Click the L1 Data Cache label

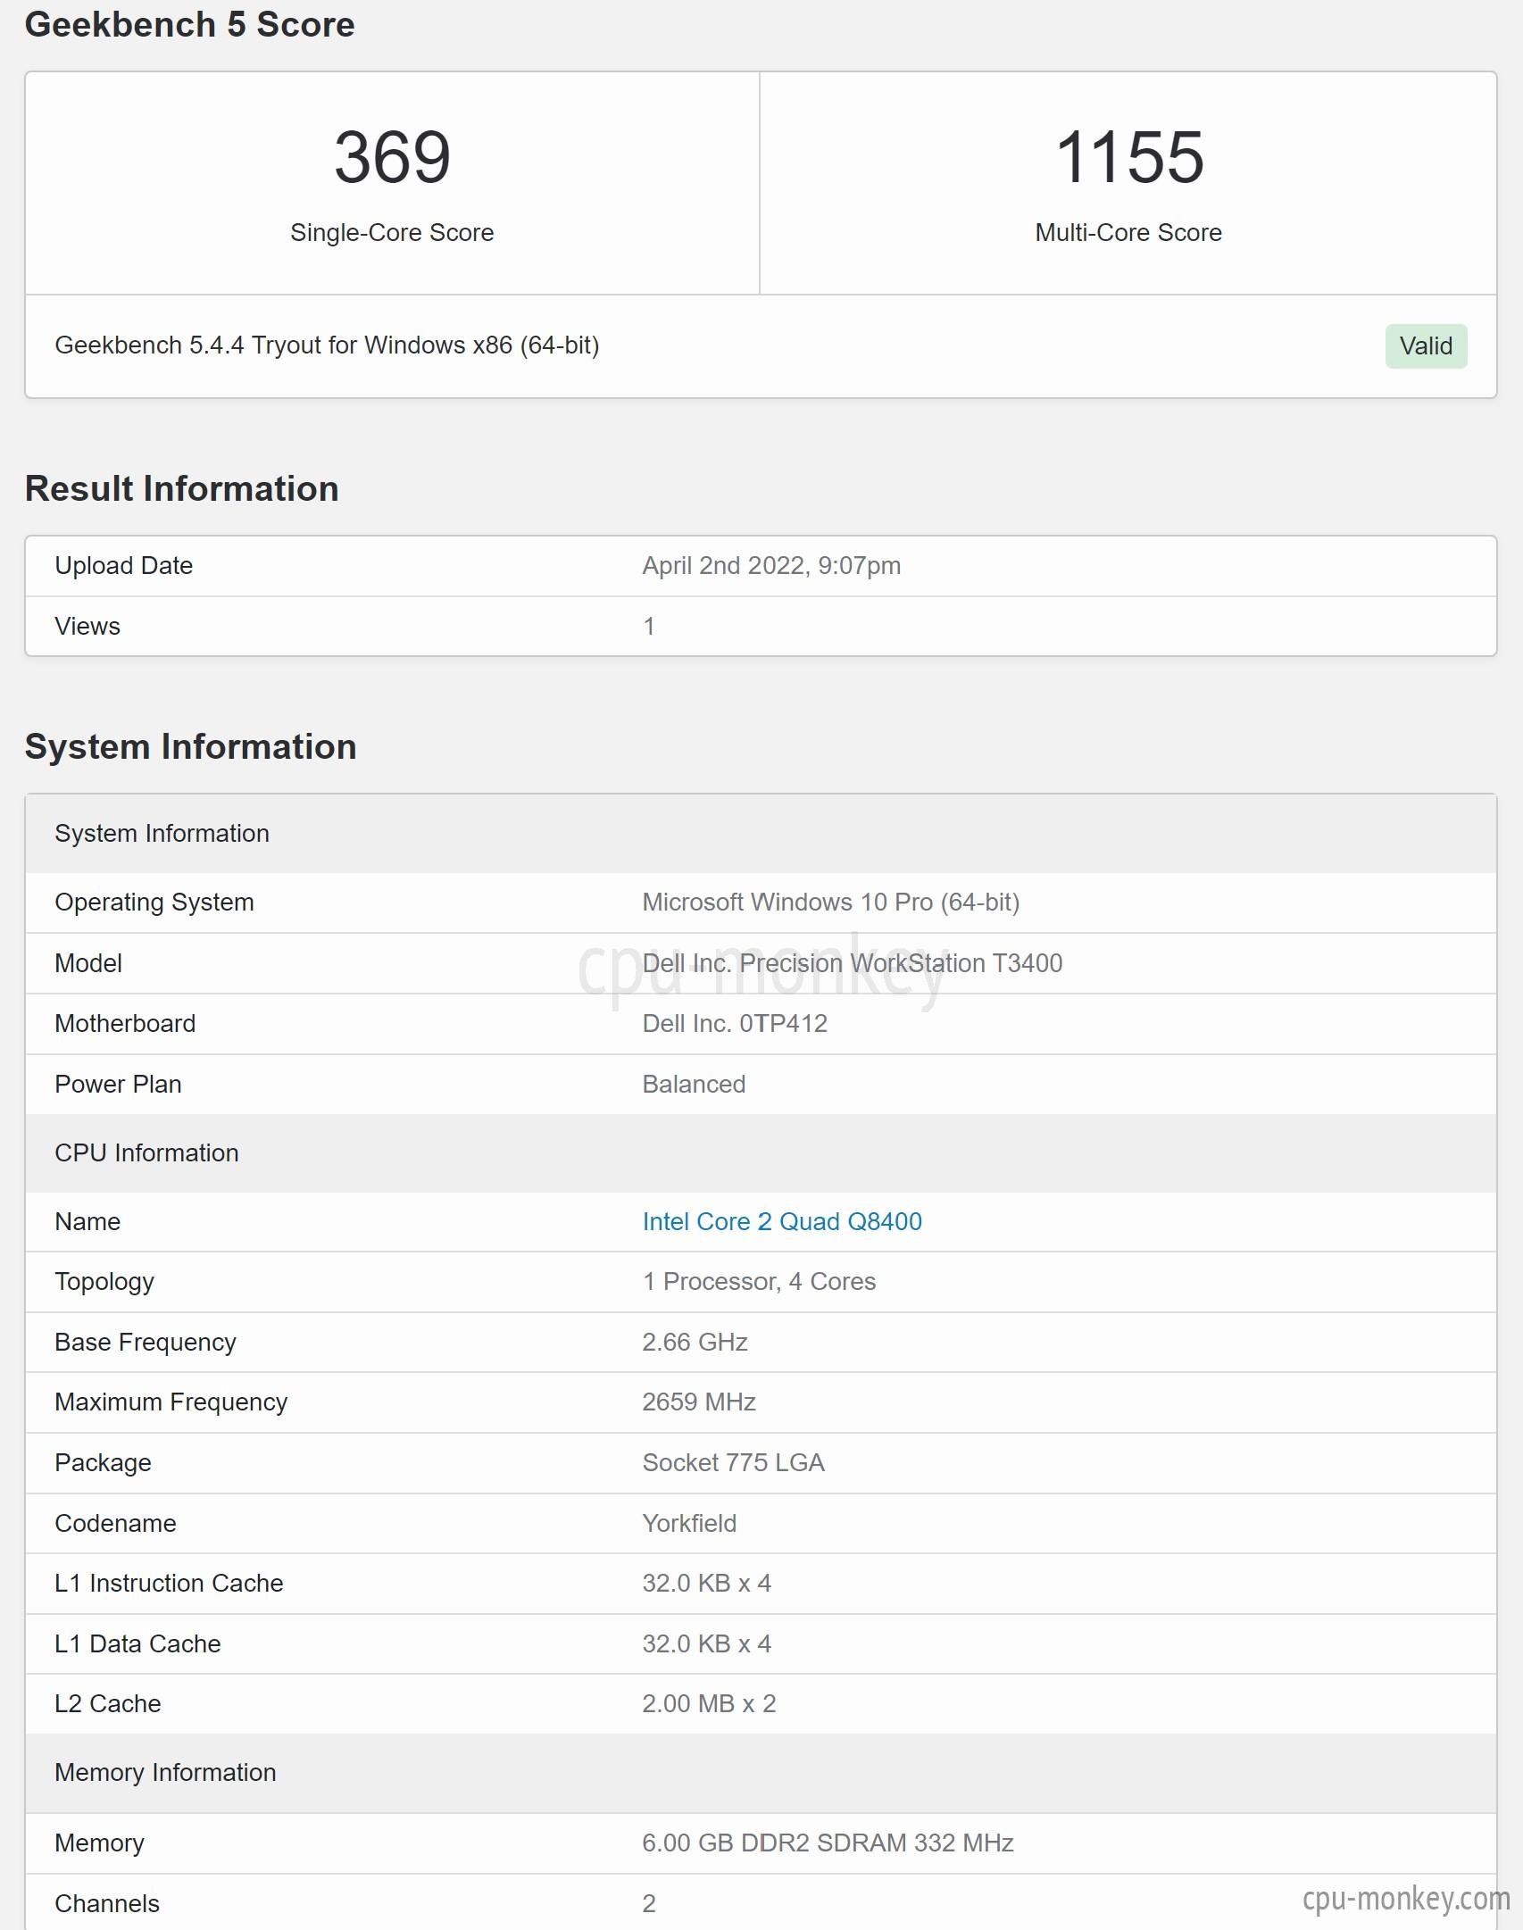(137, 1644)
